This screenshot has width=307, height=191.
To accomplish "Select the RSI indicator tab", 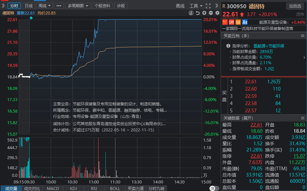I will click(x=94, y=188).
